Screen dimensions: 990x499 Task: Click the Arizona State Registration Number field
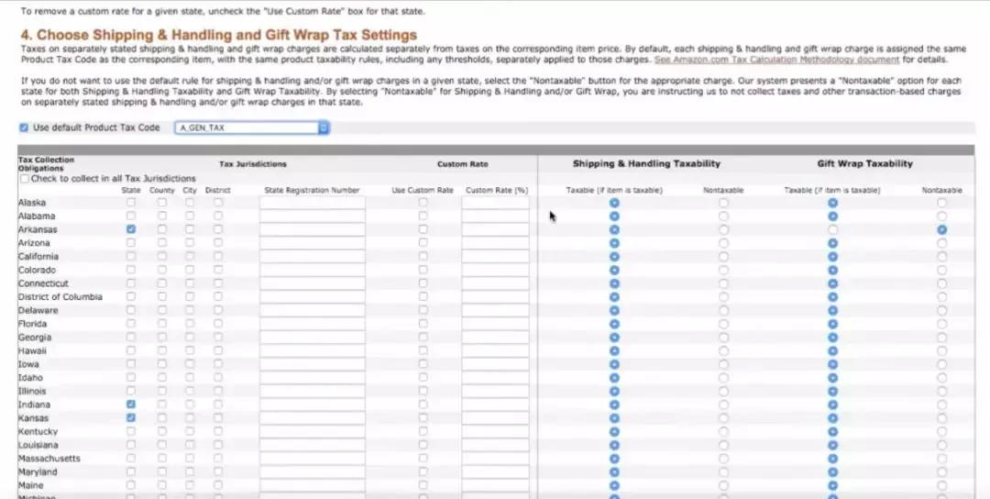[313, 243]
